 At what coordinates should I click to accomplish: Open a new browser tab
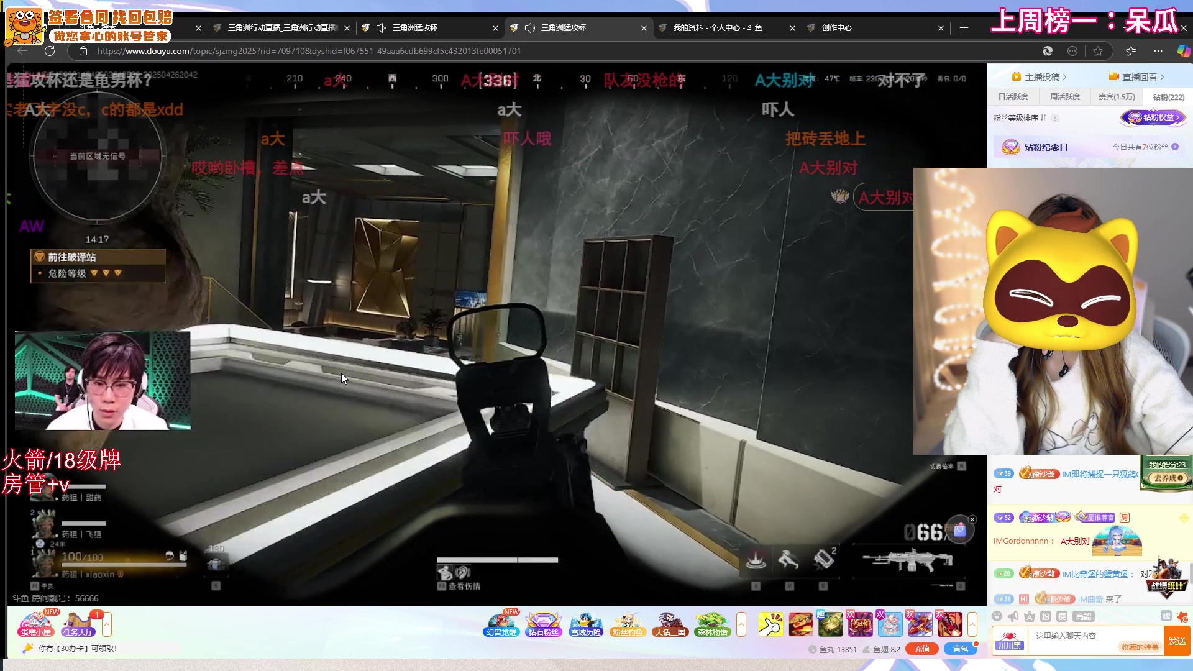964,28
